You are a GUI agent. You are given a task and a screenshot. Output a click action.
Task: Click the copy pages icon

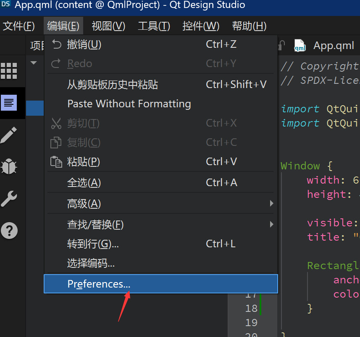[56, 143]
